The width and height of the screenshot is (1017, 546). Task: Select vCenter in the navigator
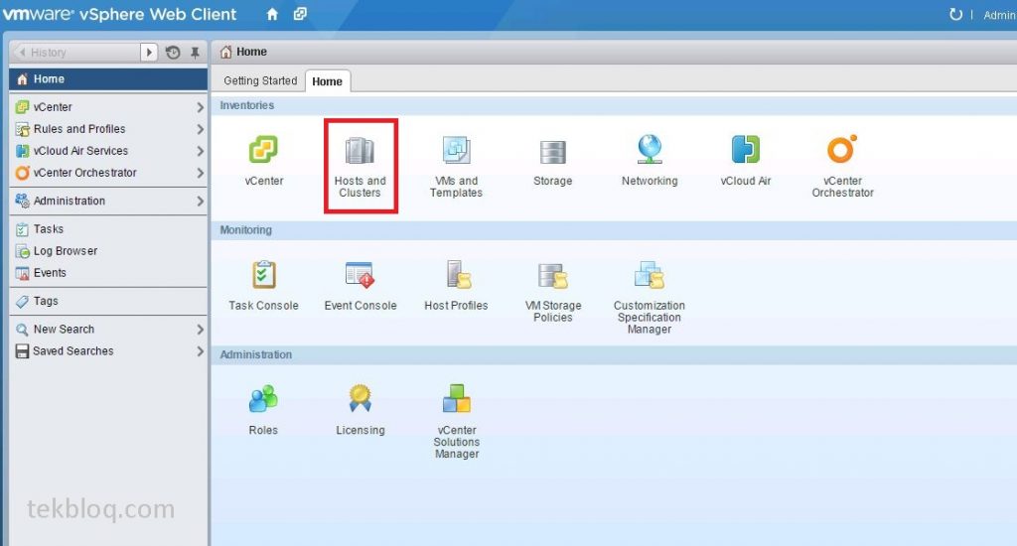click(108, 107)
